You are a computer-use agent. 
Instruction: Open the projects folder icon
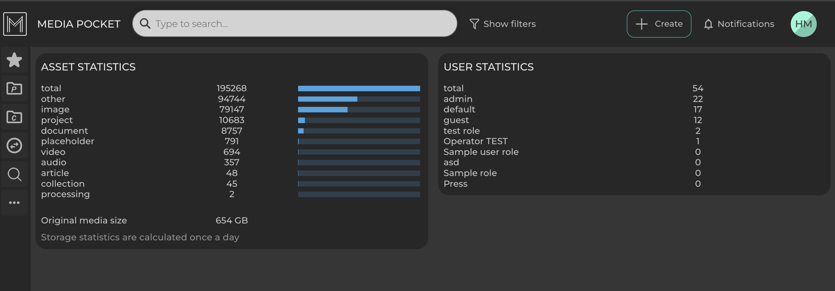tap(14, 88)
